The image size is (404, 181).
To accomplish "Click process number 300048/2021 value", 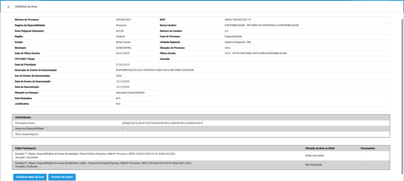I will (122, 20).
